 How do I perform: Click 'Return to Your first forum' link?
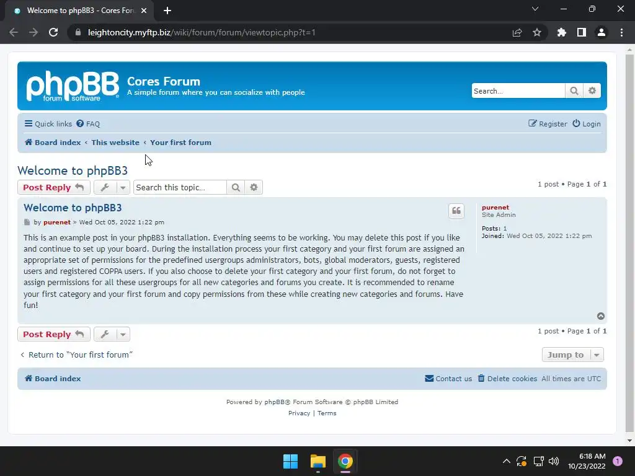click(x=76, y=355)
